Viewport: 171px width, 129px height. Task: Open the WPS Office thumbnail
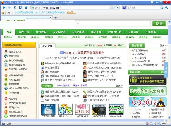pyautogui.click(x=65, y=109)
